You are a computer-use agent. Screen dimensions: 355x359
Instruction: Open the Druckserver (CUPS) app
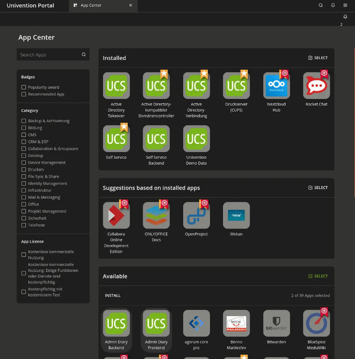click(x=236, y=86)
